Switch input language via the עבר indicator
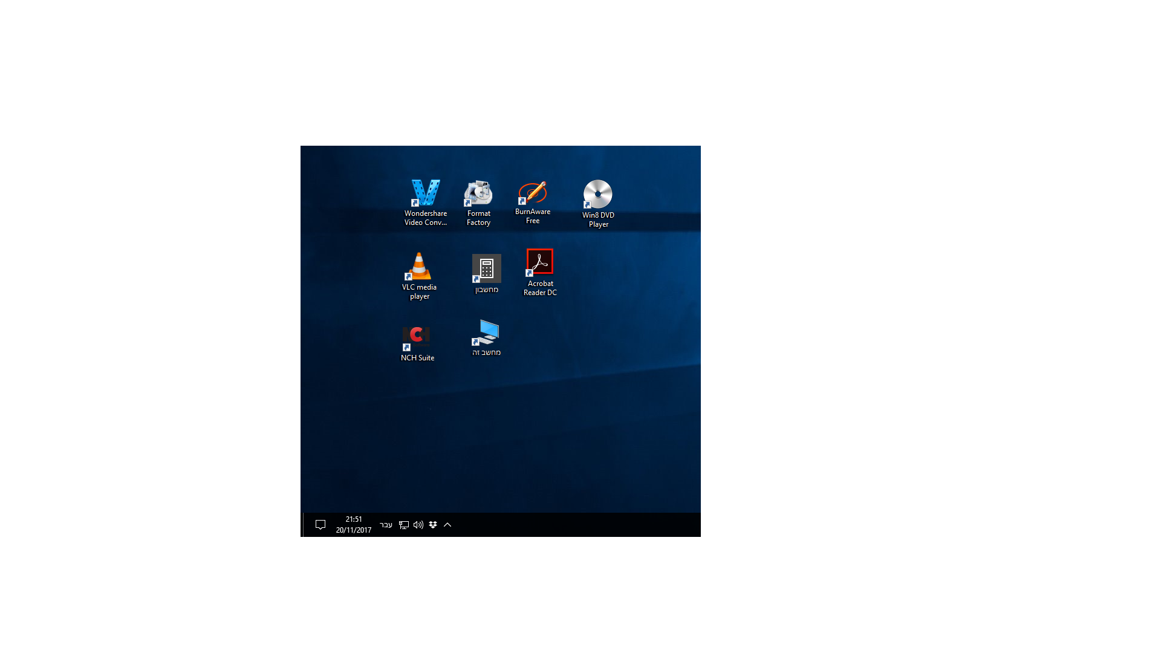 (386, 525)
